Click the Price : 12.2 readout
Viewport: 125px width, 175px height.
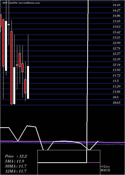16,156
